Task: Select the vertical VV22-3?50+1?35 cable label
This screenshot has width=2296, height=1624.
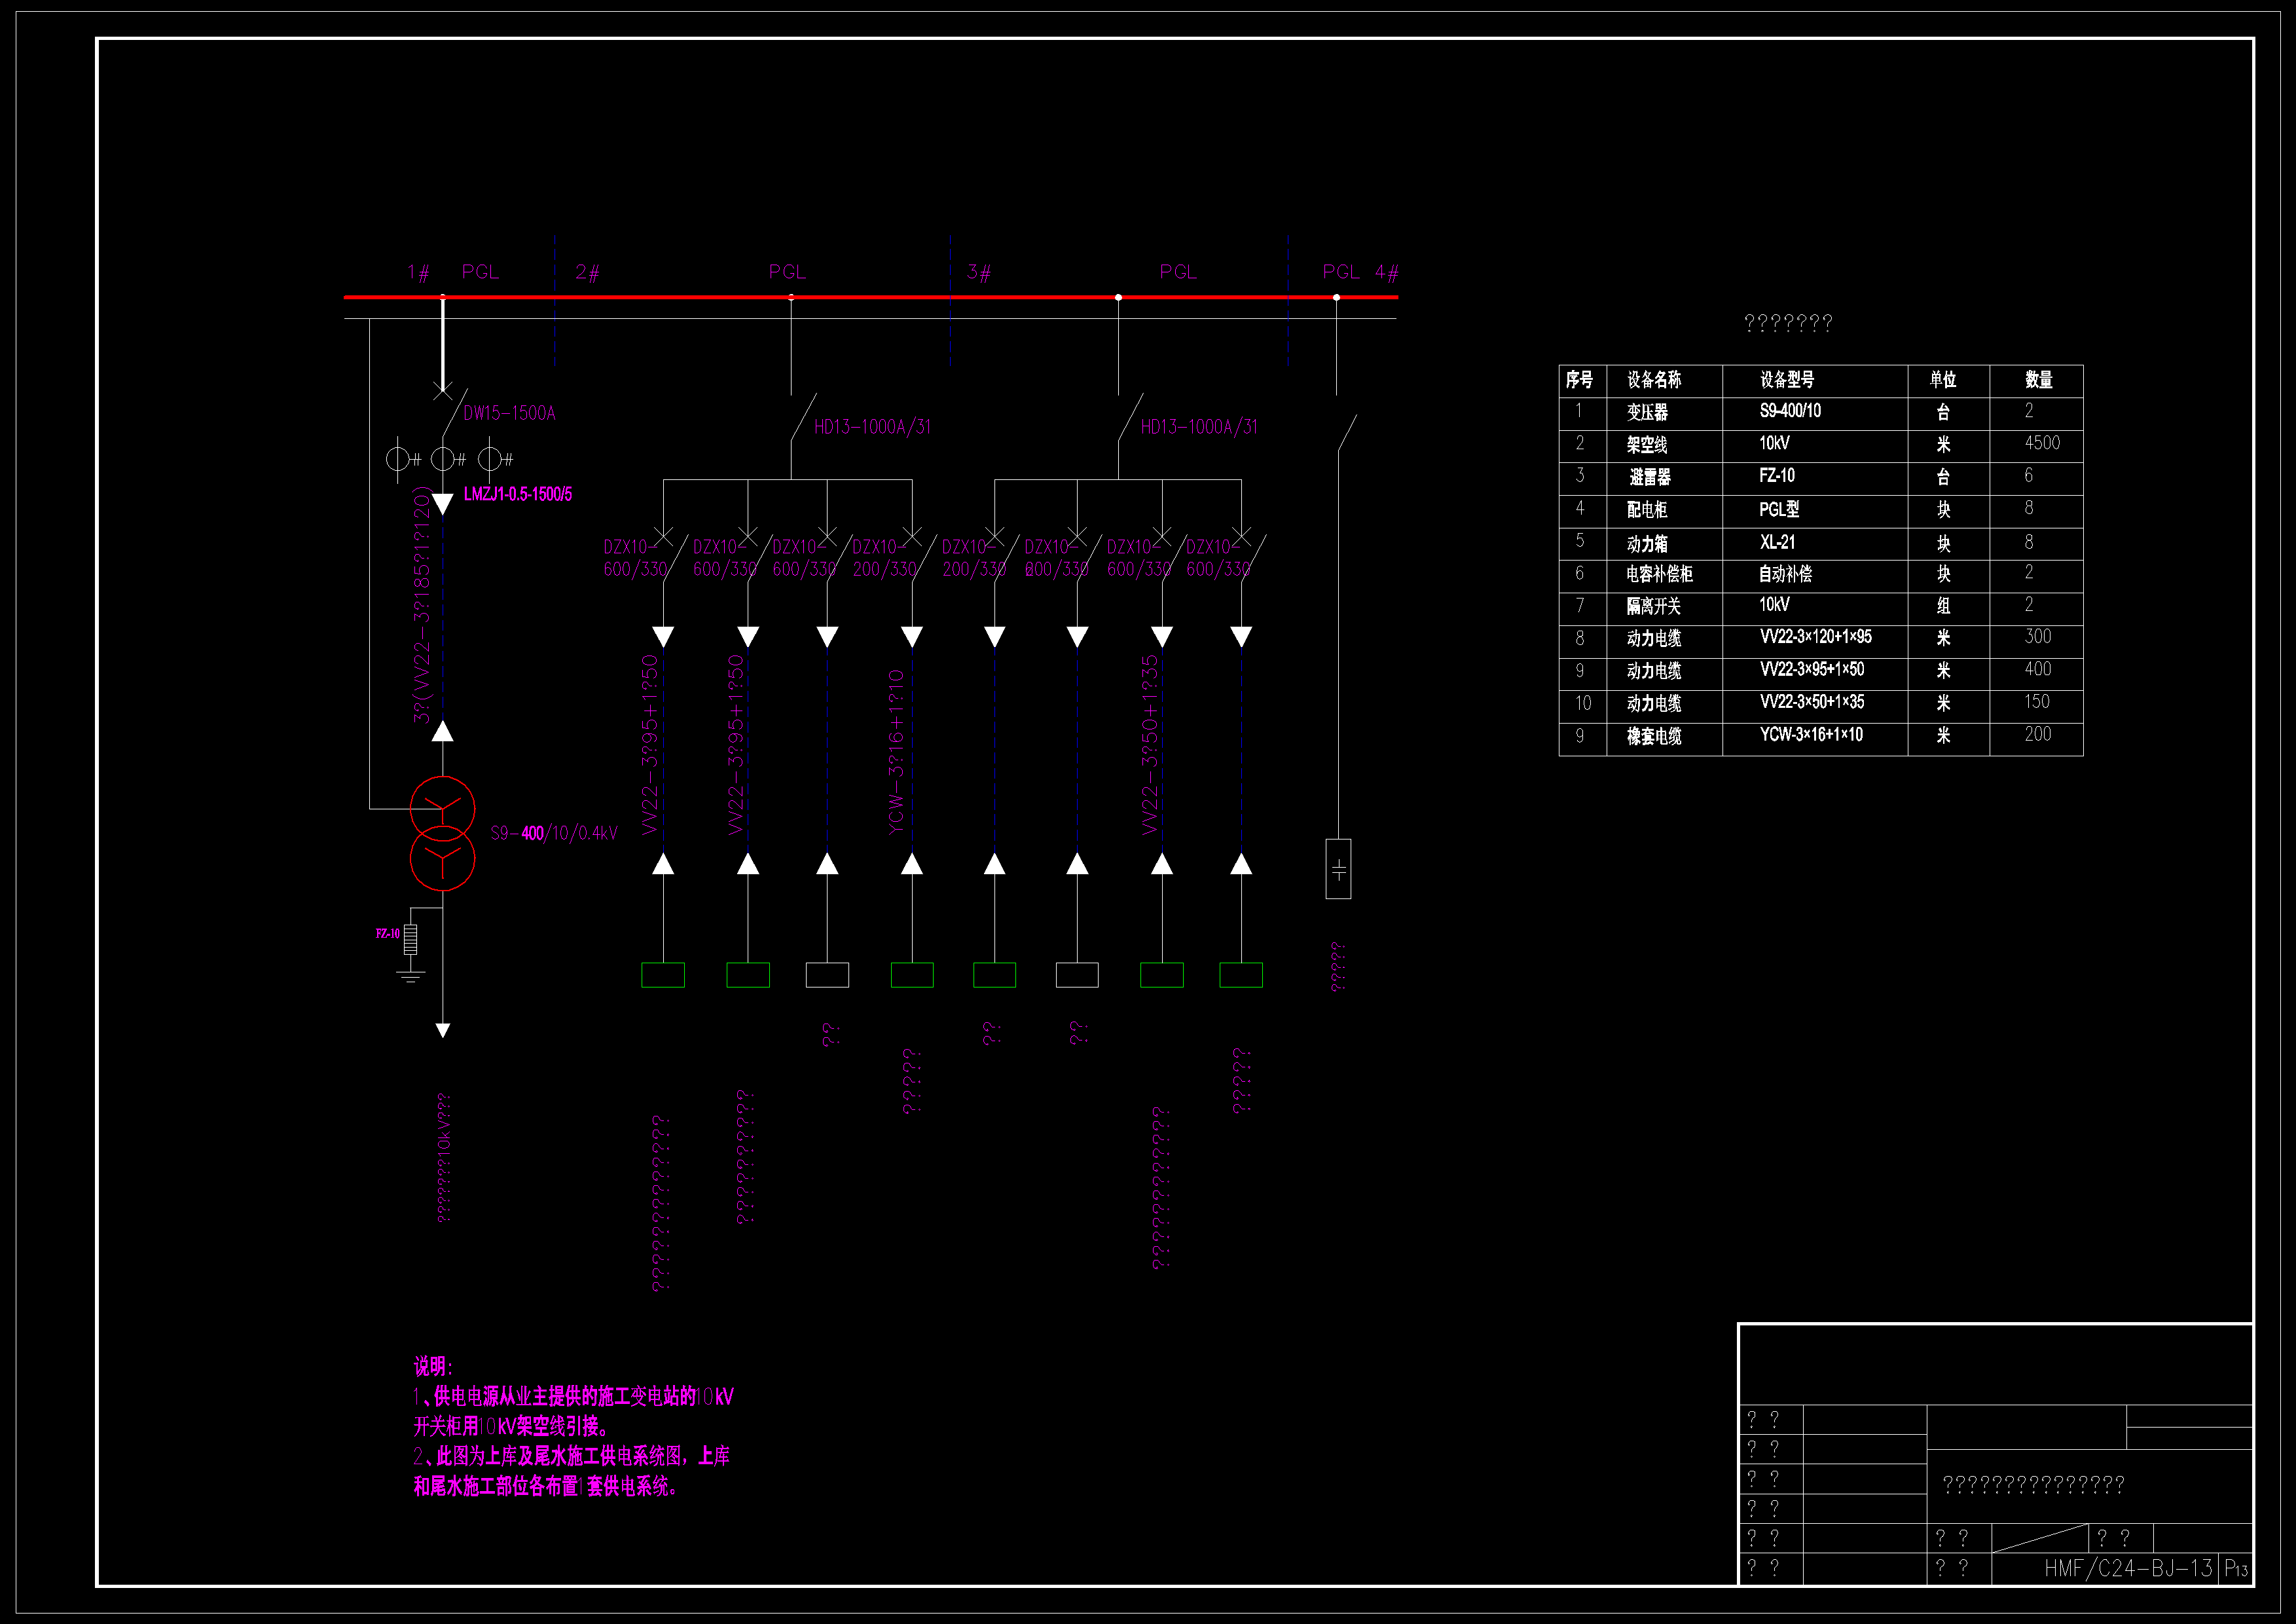Action: [1150, 744]
